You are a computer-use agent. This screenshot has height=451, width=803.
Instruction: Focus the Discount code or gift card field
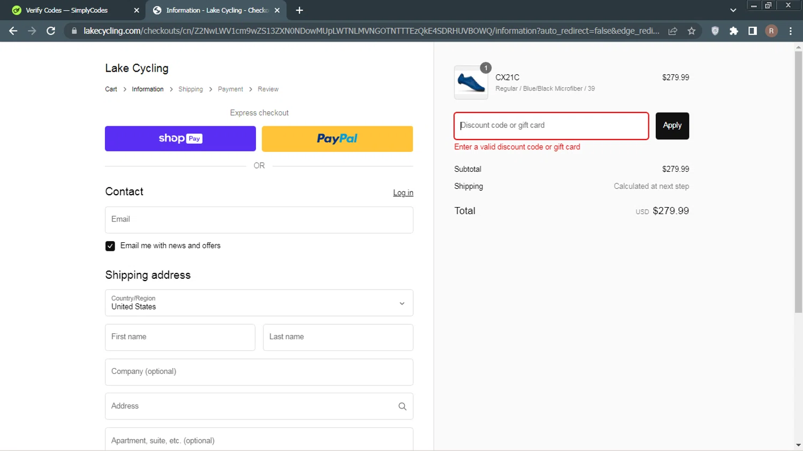(x=551, y=126)
